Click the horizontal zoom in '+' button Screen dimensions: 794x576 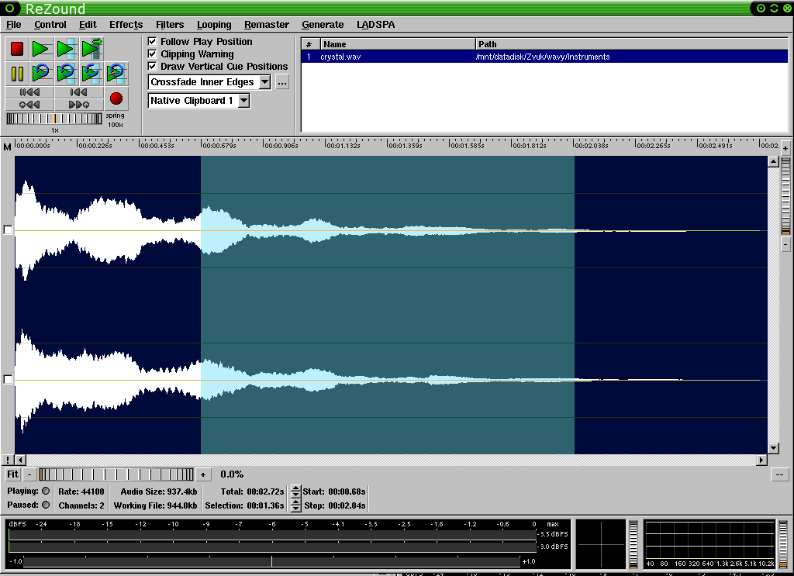203,474
